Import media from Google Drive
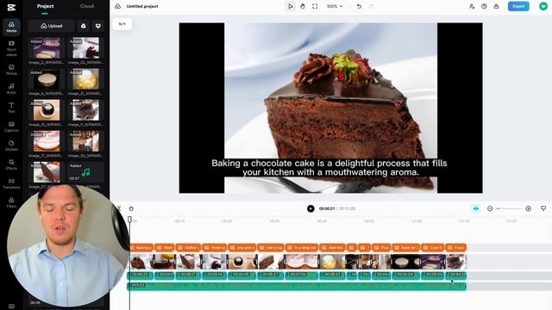The width and height of the screenshot is (552, 310). 84,26
